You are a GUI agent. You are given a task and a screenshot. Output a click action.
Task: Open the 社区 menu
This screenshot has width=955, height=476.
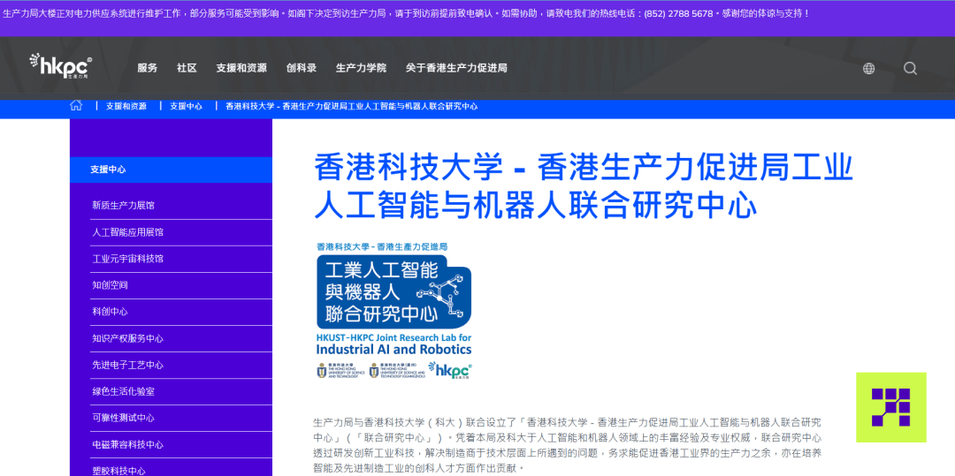pos(187,68)
